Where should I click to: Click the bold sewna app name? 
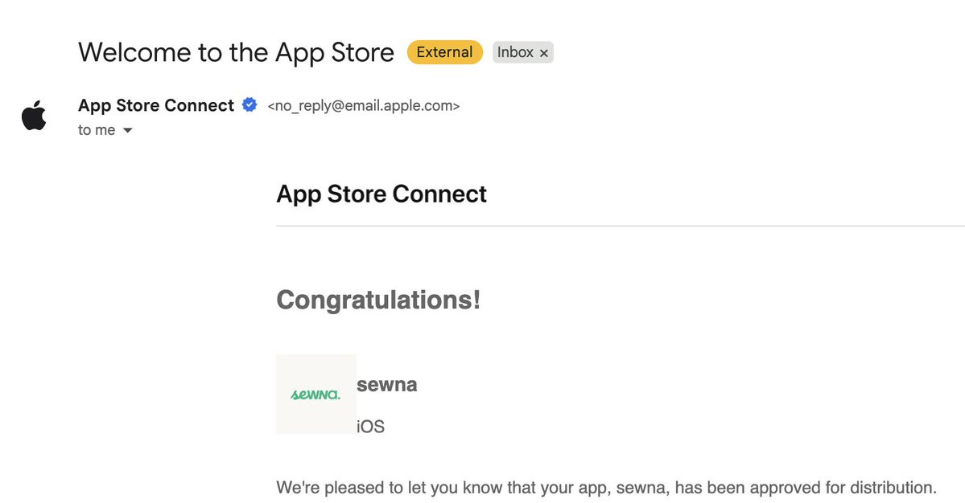(387, 385)
